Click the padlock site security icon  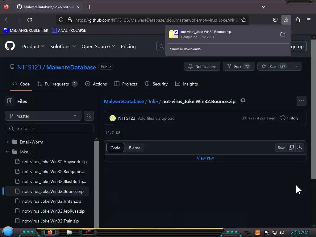tap(70, 20)
